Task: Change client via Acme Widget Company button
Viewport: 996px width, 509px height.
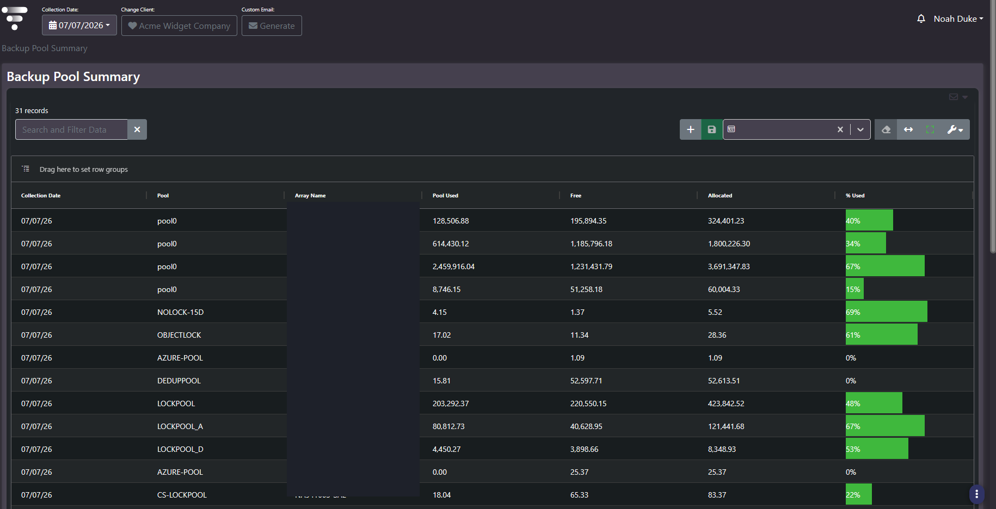Action: point(179,26)
